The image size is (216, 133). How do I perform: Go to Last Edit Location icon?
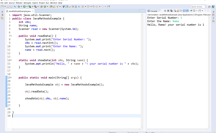(x=94, y=7)
